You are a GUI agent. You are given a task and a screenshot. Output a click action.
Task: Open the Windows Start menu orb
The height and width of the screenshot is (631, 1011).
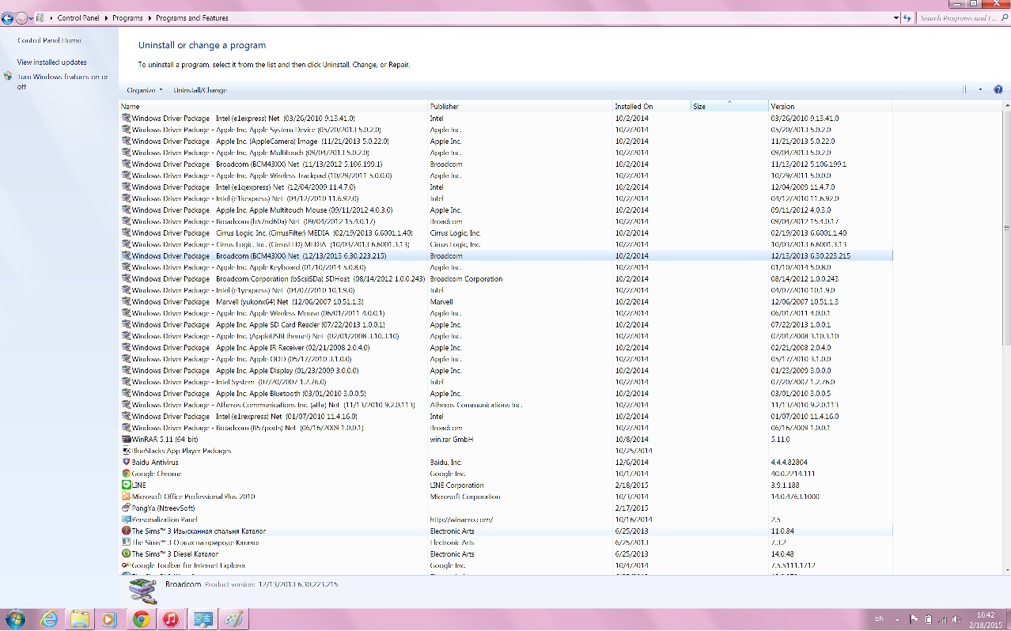point(14,619)
